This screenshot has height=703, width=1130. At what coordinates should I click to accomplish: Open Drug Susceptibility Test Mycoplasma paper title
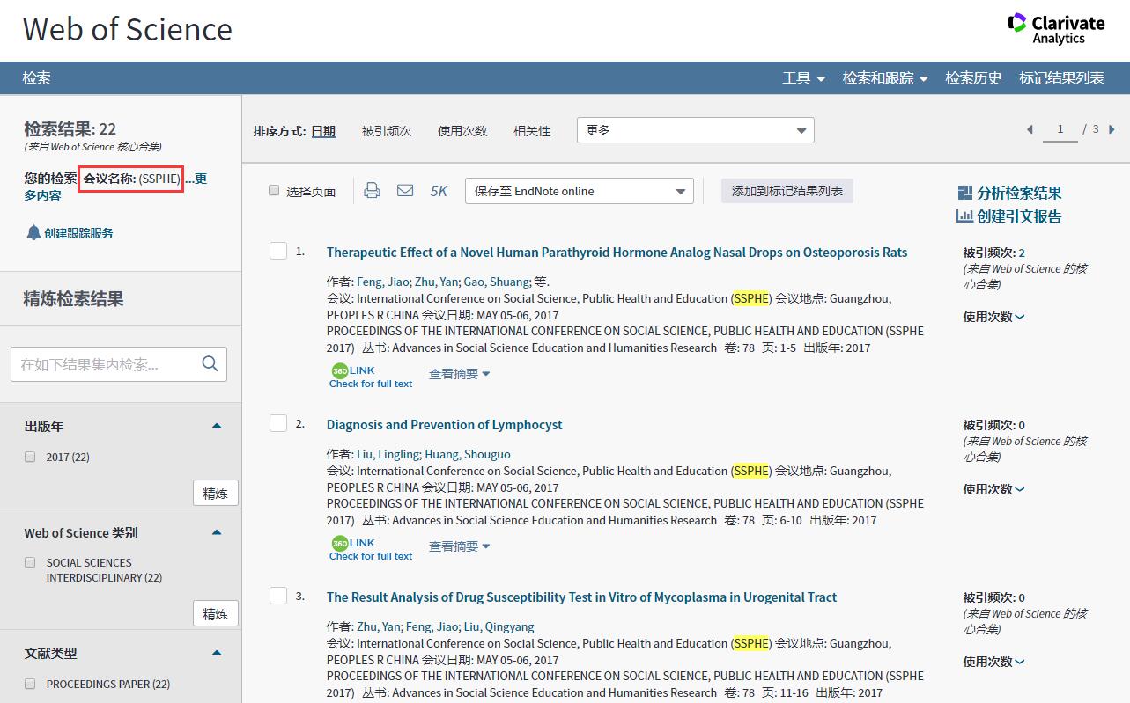coord(581,597)
